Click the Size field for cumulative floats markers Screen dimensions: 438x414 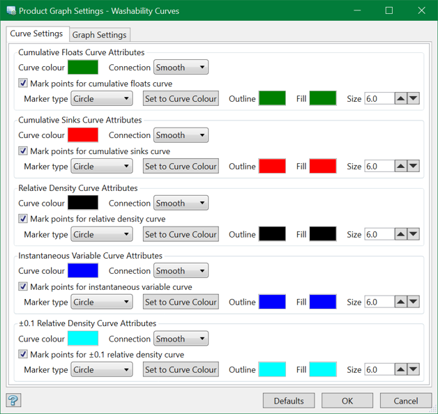coord(379,98)
